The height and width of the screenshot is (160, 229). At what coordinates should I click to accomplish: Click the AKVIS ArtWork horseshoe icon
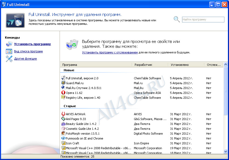[63, 114]
